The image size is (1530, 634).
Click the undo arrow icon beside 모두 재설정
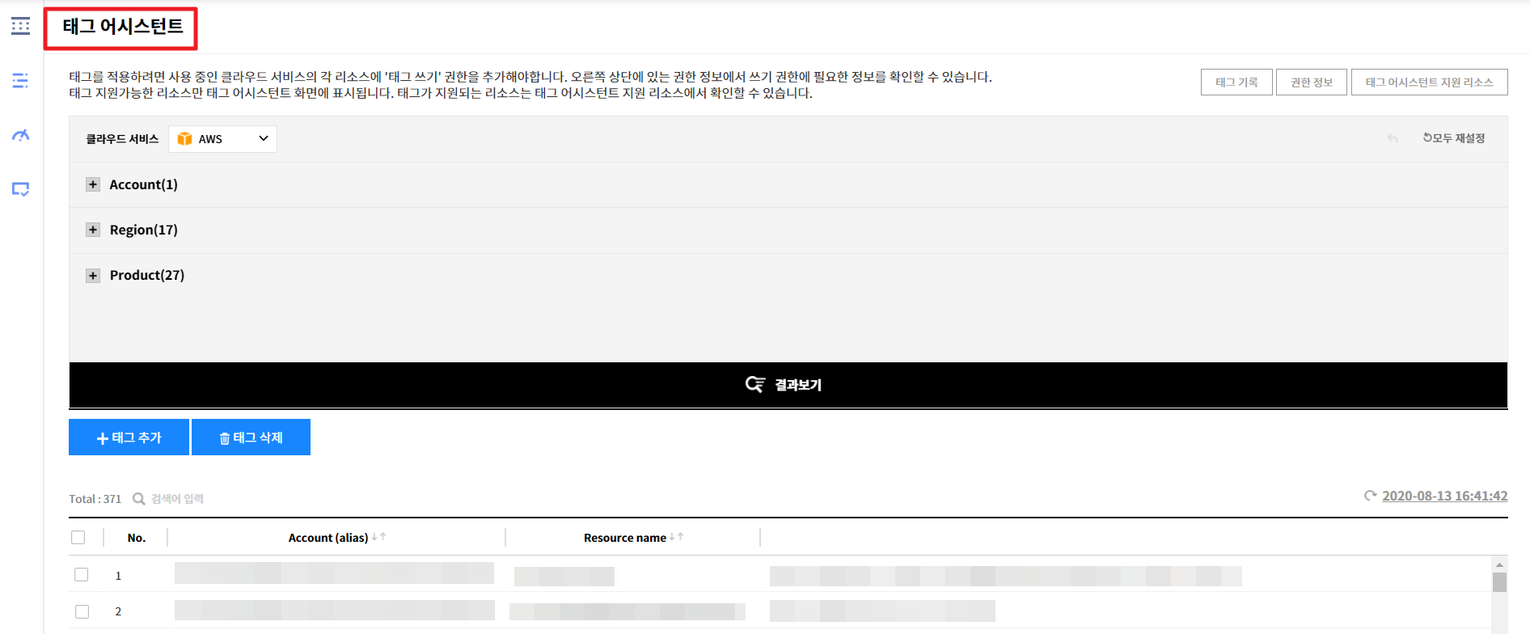pos(1393,139)
